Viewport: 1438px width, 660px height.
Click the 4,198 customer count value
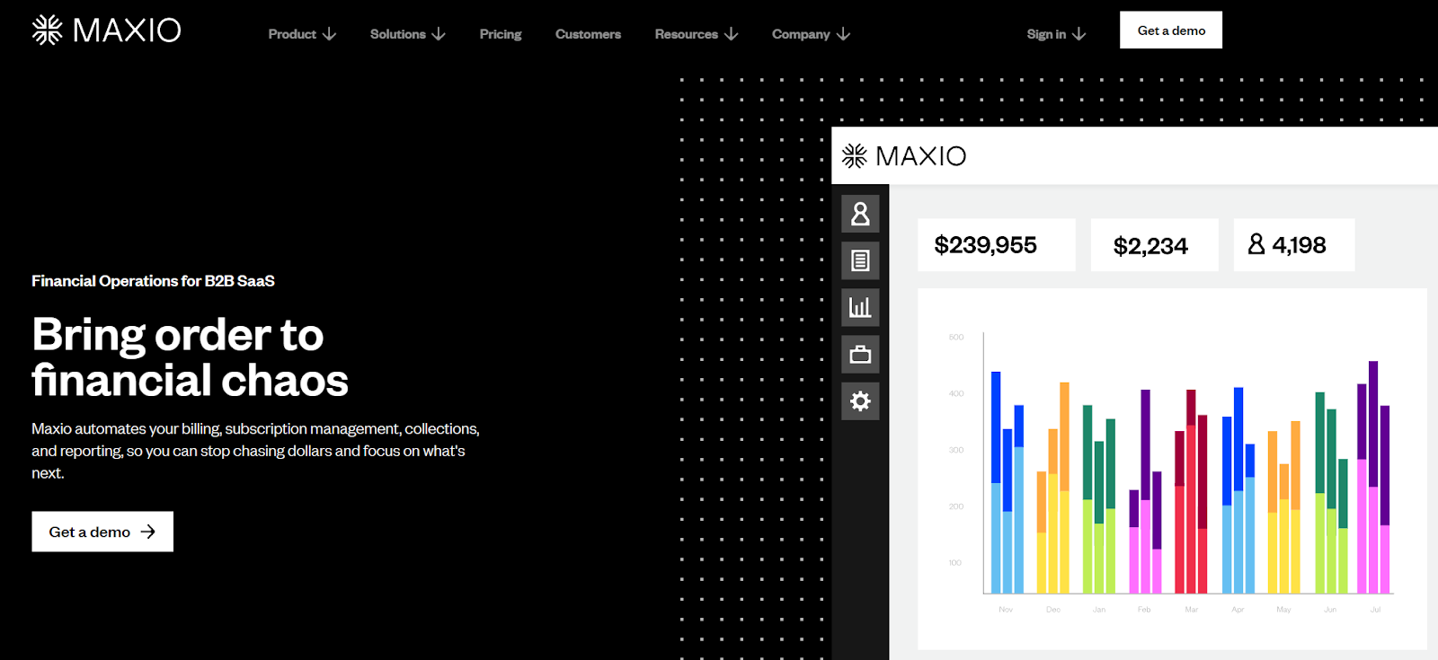coord(1299,245)
